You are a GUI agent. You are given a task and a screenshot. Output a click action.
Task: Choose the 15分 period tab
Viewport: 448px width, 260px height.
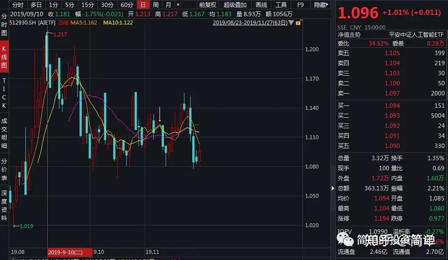[87, 5]
